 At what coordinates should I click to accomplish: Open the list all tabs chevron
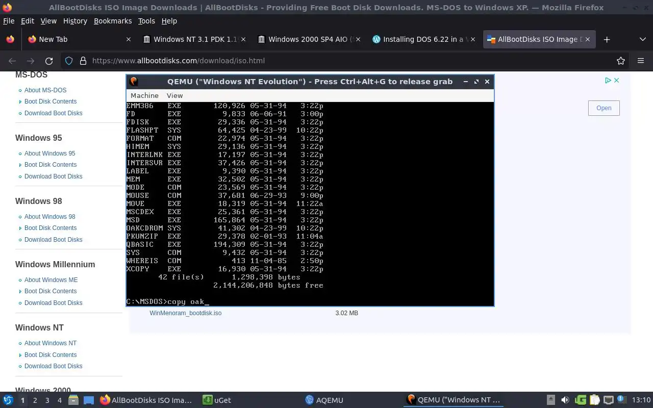pyautogui.click(x=643, y=39)
